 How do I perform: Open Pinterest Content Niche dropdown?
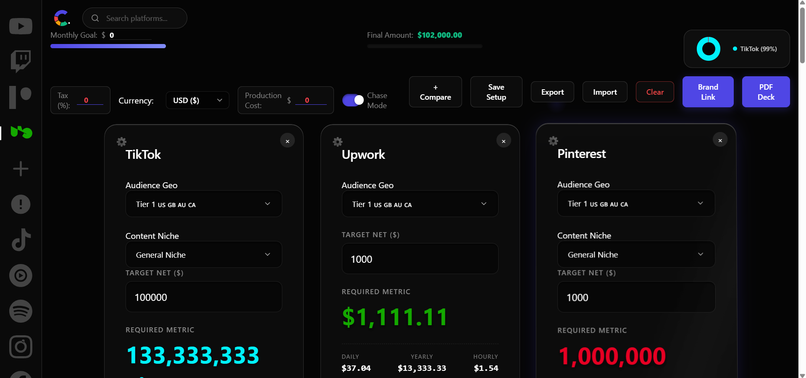[x=636, y=254]
